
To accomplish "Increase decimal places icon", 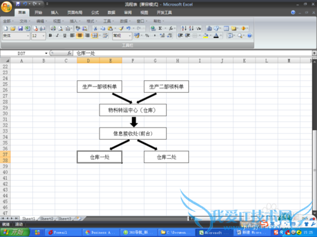I will point(162,35).
